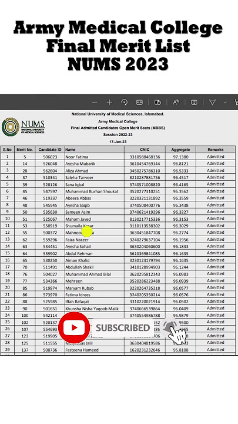
Task: Click CNIC 1620231232646
Action: (x=145, y=350)
